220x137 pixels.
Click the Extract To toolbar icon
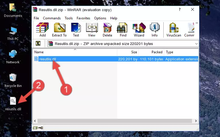(x=59, y=30)
